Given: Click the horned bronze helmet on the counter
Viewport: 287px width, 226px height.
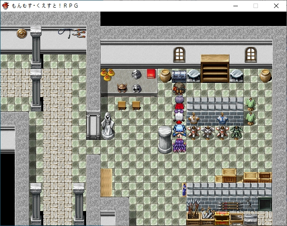Looking at the screenshot, I should click(x=122, y=88).
